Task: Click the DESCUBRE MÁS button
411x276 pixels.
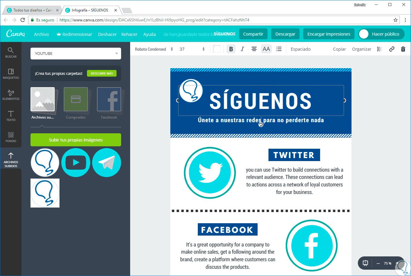Action: [102, 73]
